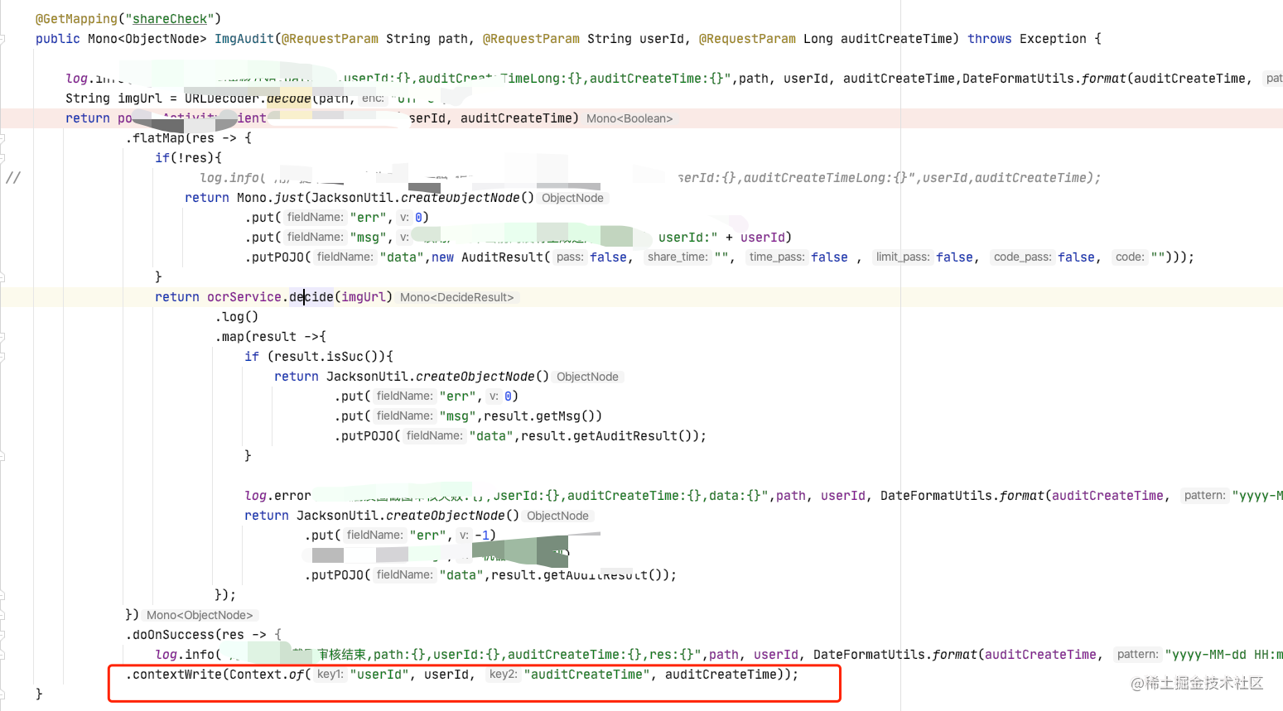The height and width of the screenshot is (711, 1283).
Task: Click fold end marker of isSuc block
Action: (2, 456)
